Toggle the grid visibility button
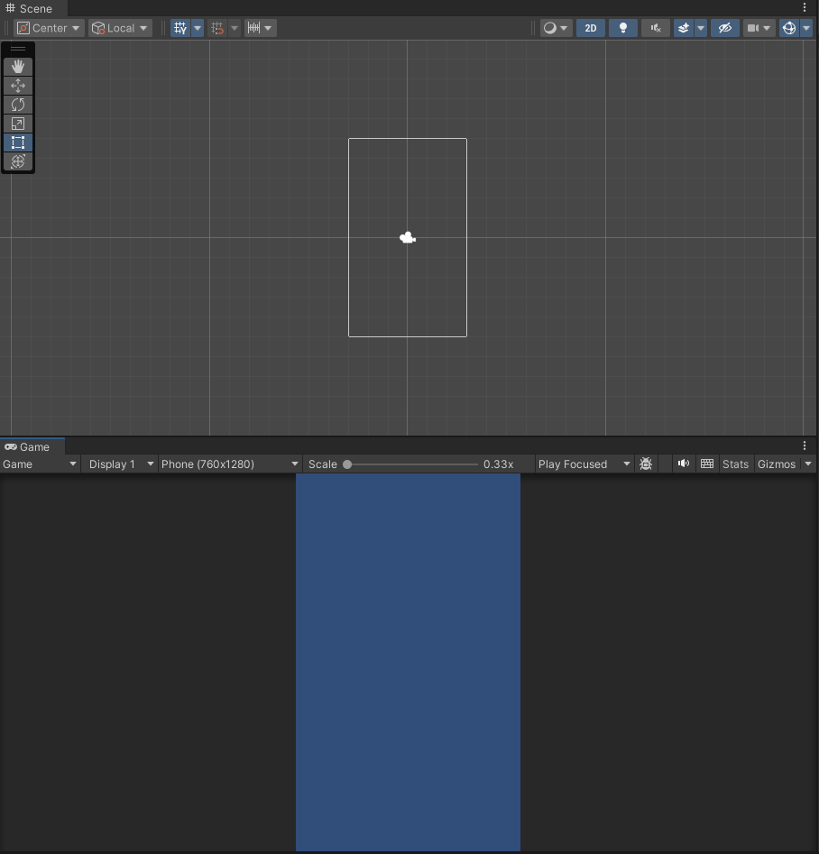This screenshot has width=819, height=854. (180, 28)
